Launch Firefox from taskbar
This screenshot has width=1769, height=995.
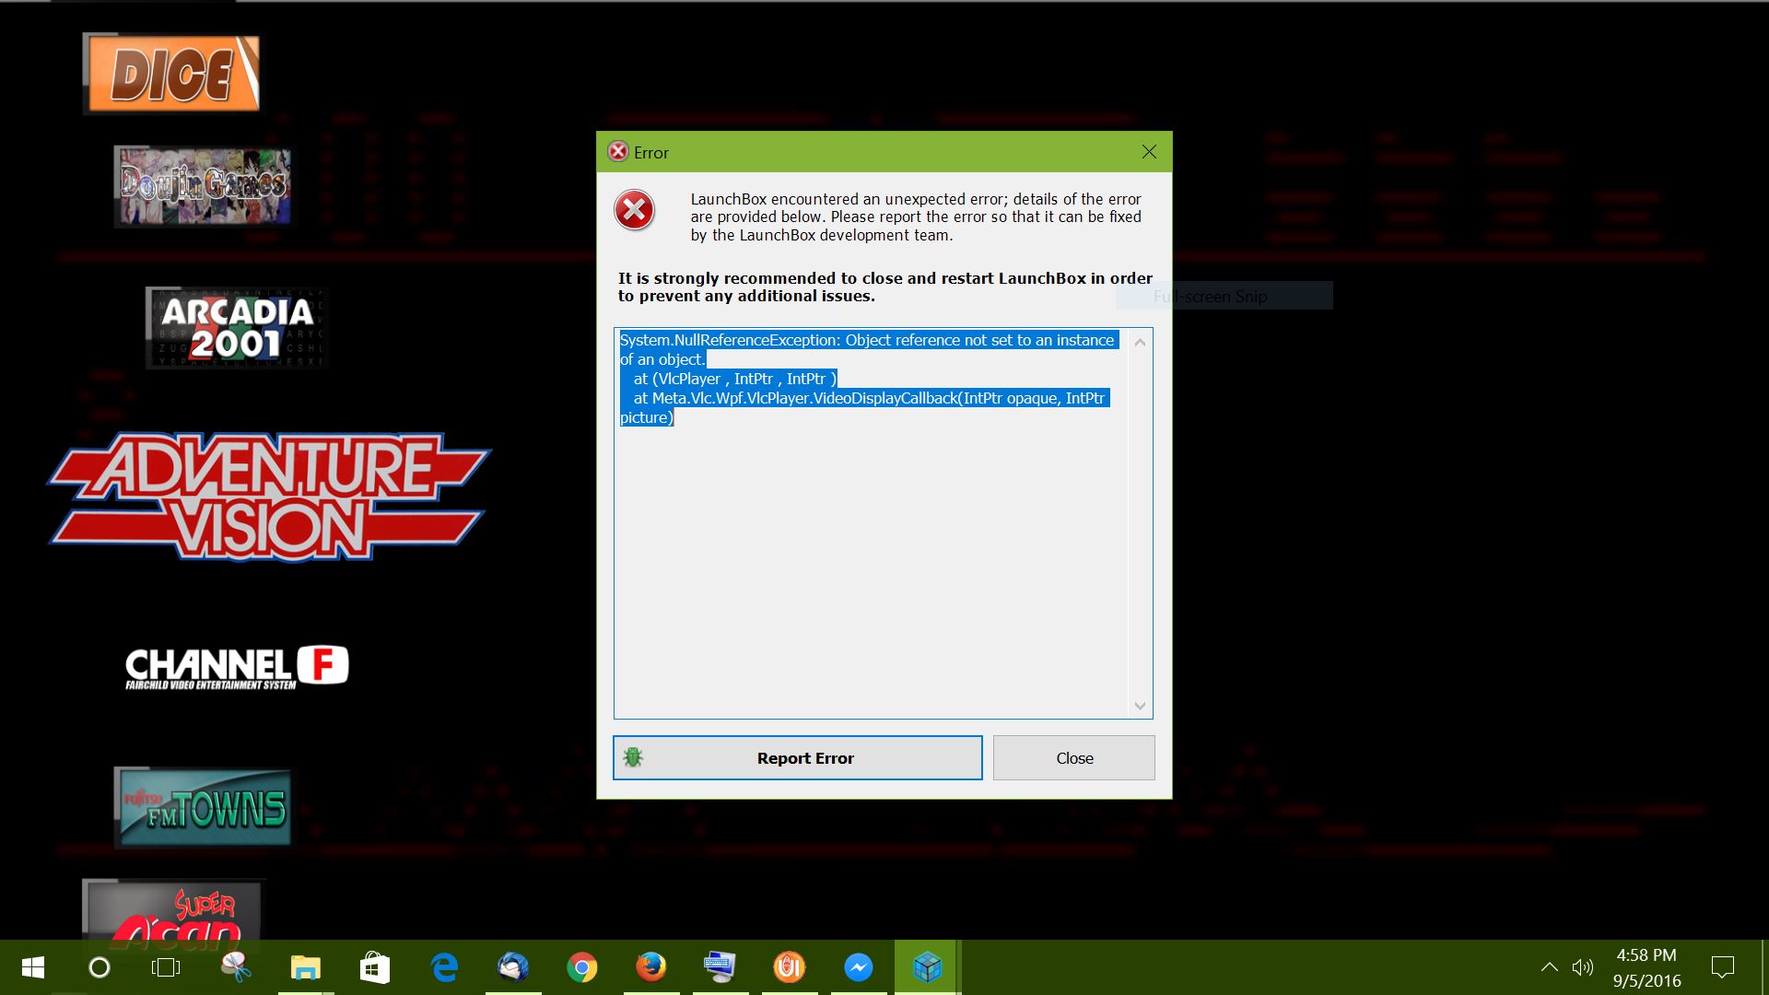(x=651, y=967)
